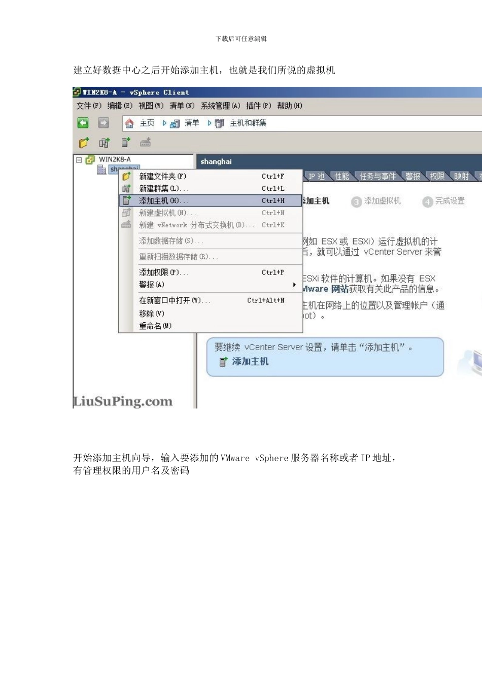Screen dimensions: 482x682
Task: Click the shanghai datacenter icon in tree
Action: click(x=101, y=169)
